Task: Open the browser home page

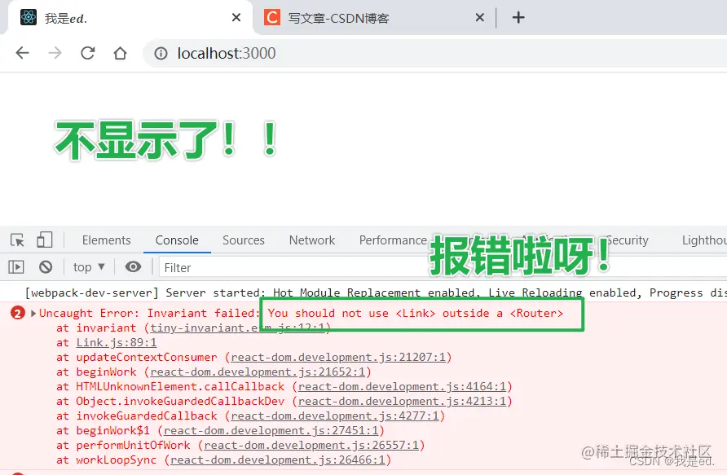Action: 120,52
